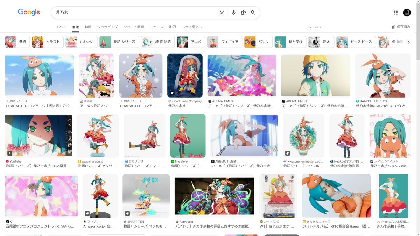Filter by the フィギュア chip
Screen dimensions: 420x236
[x=224, y=42]
